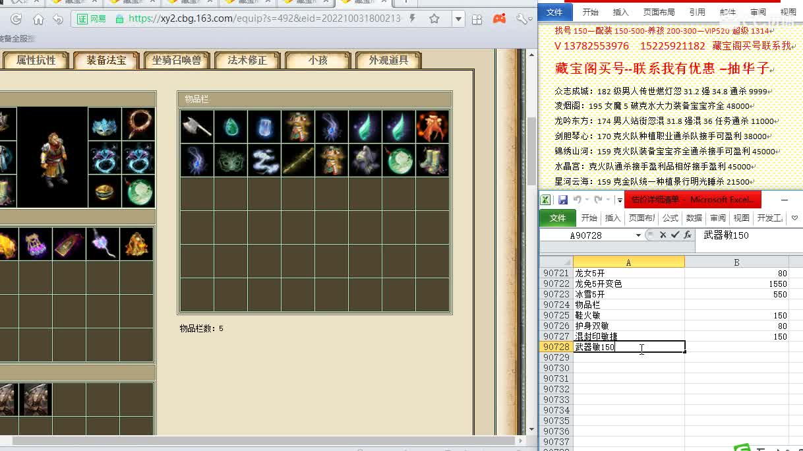This screenshot has height=451, width=803.
Task: Click cell containing 混封印敏捷
Action: point(629,336)
